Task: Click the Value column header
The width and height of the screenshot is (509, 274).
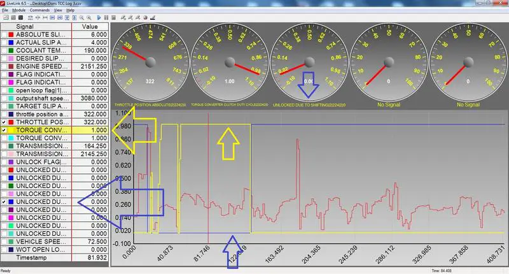Action: [90, 27]
